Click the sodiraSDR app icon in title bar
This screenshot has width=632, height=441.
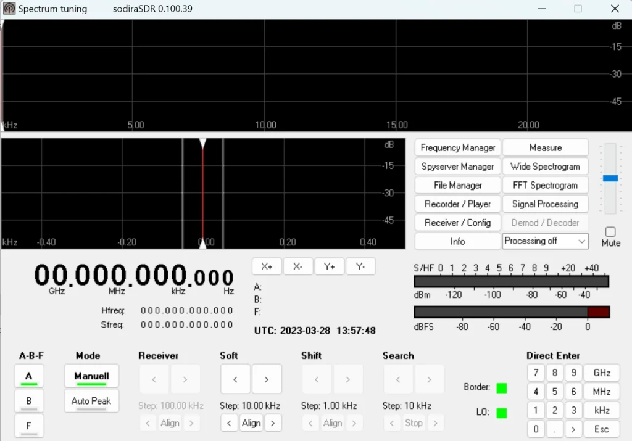click(x=9, y=9)
